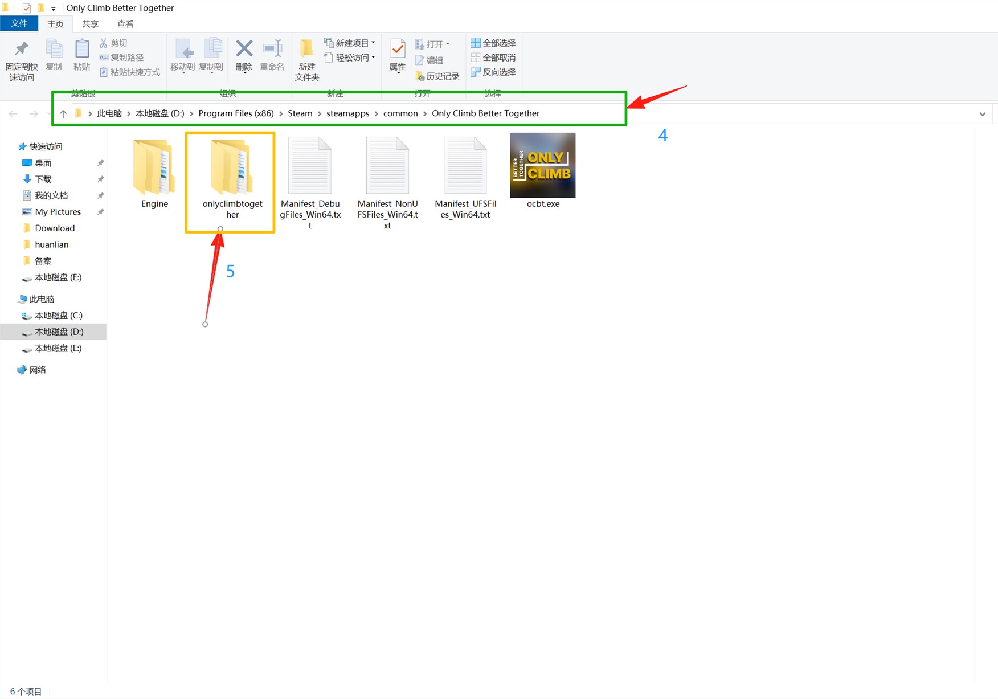998x699 pixels.
Task: Click the steamapps breadcrumb segment
Action: [x=347, y=113]
